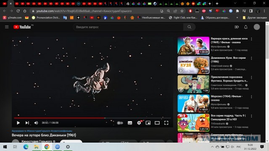Open Смешарики 2D Часть 9 title
The height and width of the screenshot is (151, 269).
pyautogui.click(x=228, y=117)
